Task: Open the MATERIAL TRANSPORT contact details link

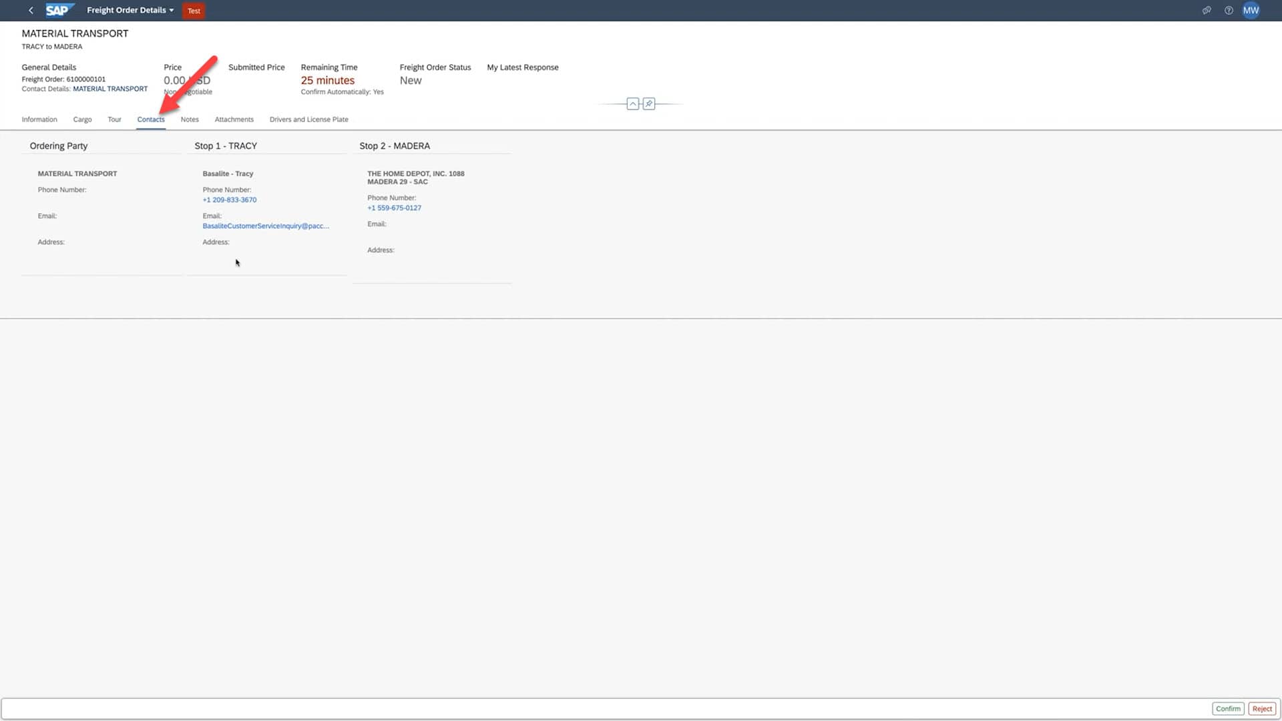Action: (110, 89)
